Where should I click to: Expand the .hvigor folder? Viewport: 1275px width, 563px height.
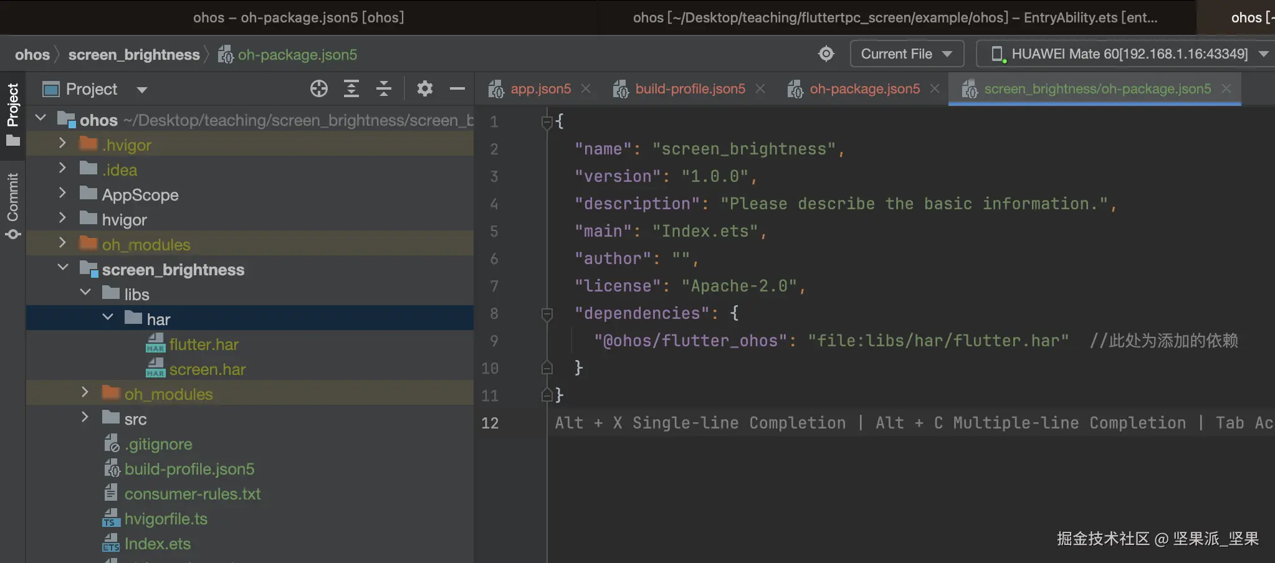[62, 143]
